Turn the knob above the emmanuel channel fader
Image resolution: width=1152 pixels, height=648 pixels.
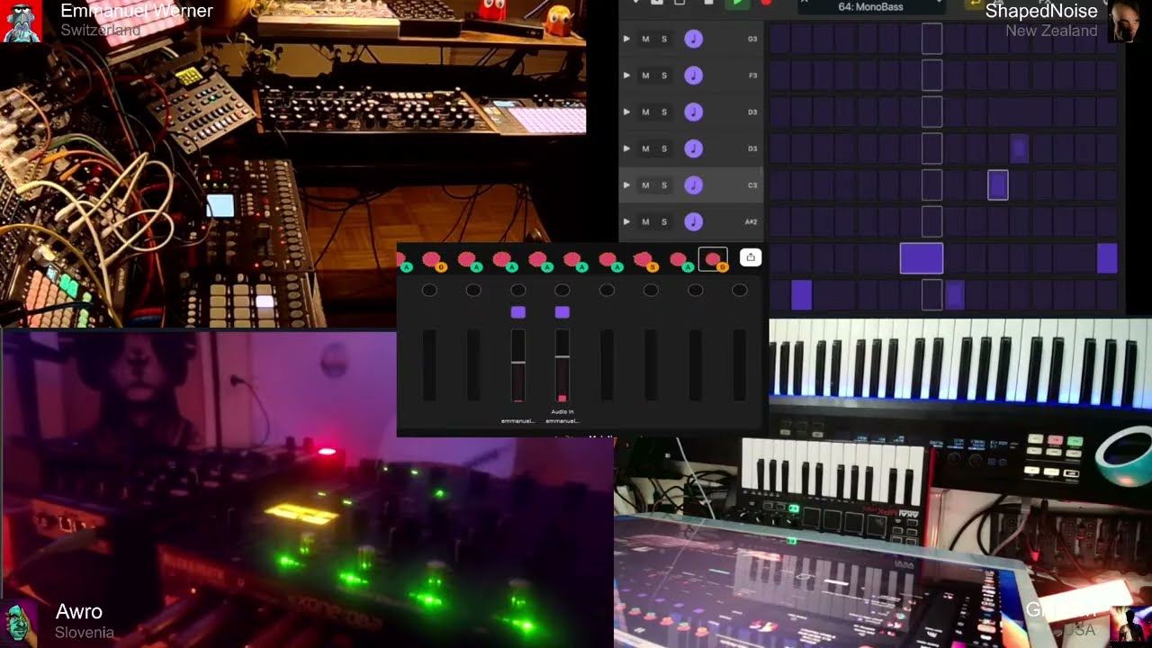(x=517, y=290)
